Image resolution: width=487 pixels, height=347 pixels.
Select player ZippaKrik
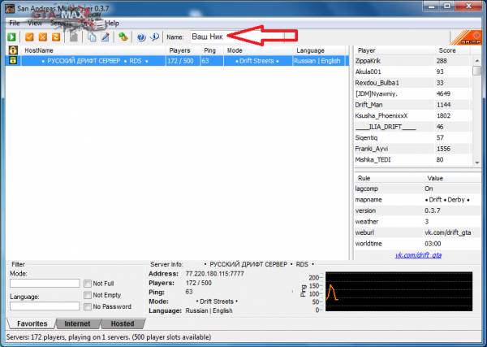pyautogui.click(x=413, y=61)
